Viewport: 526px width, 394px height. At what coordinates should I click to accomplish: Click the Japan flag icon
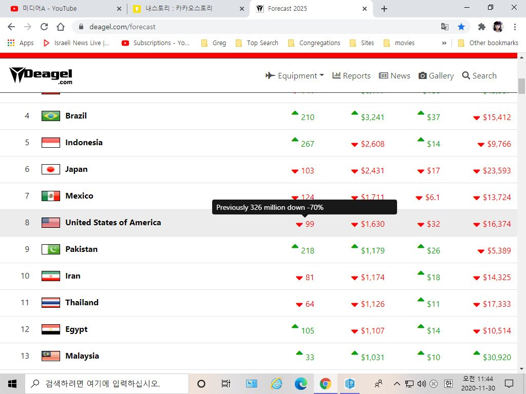click(x=51, y=169)
